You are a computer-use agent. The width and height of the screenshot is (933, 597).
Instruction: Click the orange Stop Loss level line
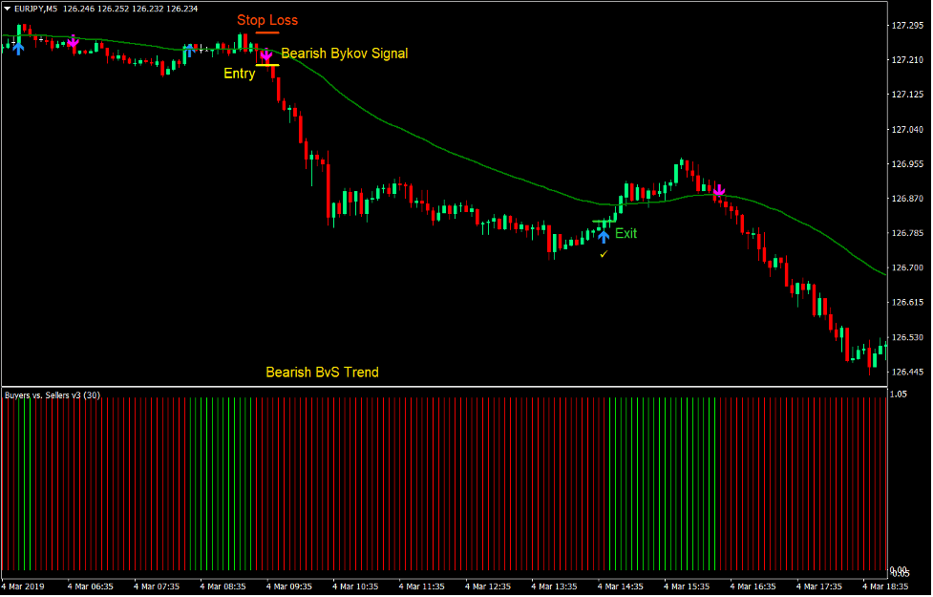[x=268, y=32]
